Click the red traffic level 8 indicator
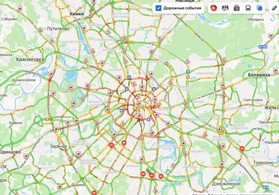The width and height of the screenshot is (279, 195). (213, 8)
